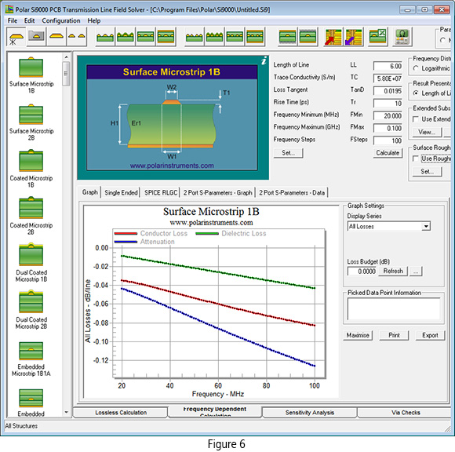The height and width of the screenshot is (452, 455).
Task: Click the Loss Tangent TanD input field
Action: coord(388,91)
